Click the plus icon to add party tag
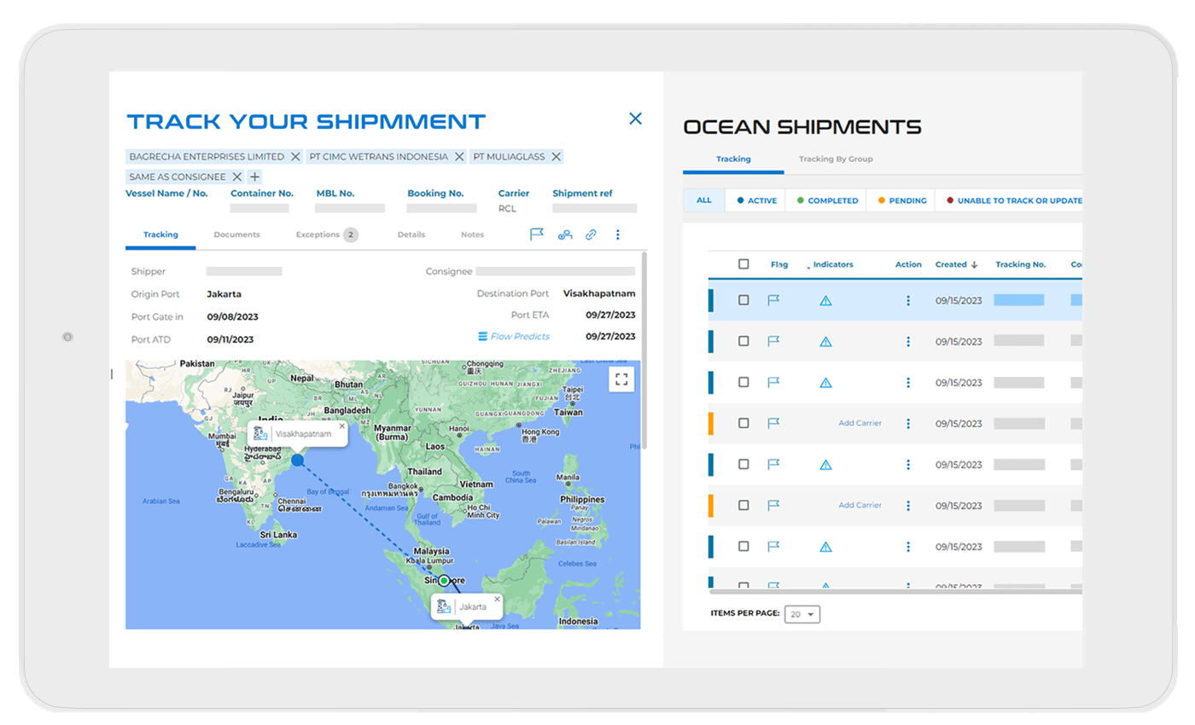 tap(254, 177)
